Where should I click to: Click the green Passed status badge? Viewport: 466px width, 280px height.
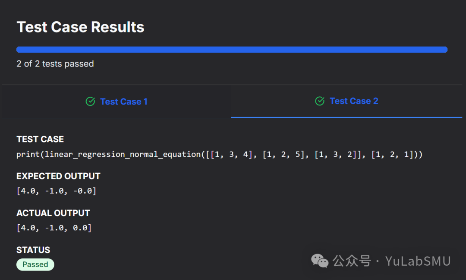[x=35, y=264]
